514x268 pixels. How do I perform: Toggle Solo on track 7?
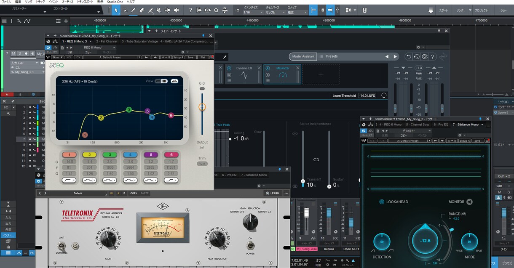pyautogui.click(x=20, y=53)
